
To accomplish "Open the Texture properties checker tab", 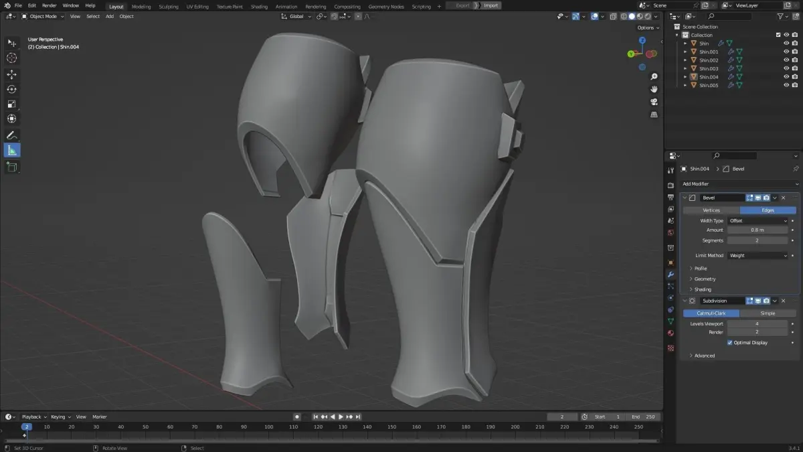I will (671, 348).
